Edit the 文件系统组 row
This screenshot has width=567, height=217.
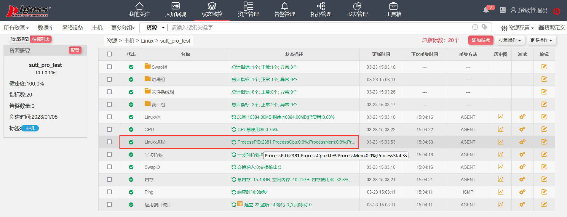544,92
